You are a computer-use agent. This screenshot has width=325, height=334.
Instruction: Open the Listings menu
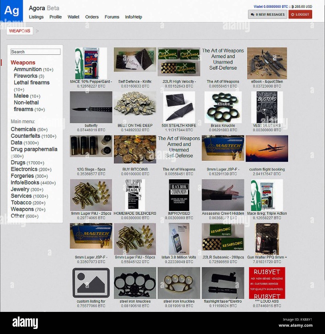click(x=36, y=17)
